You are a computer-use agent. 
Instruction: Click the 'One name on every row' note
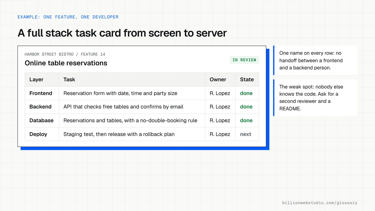(x=315, y=60)
